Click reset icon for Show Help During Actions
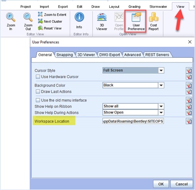The image size is (195, 190). [189, 112]
